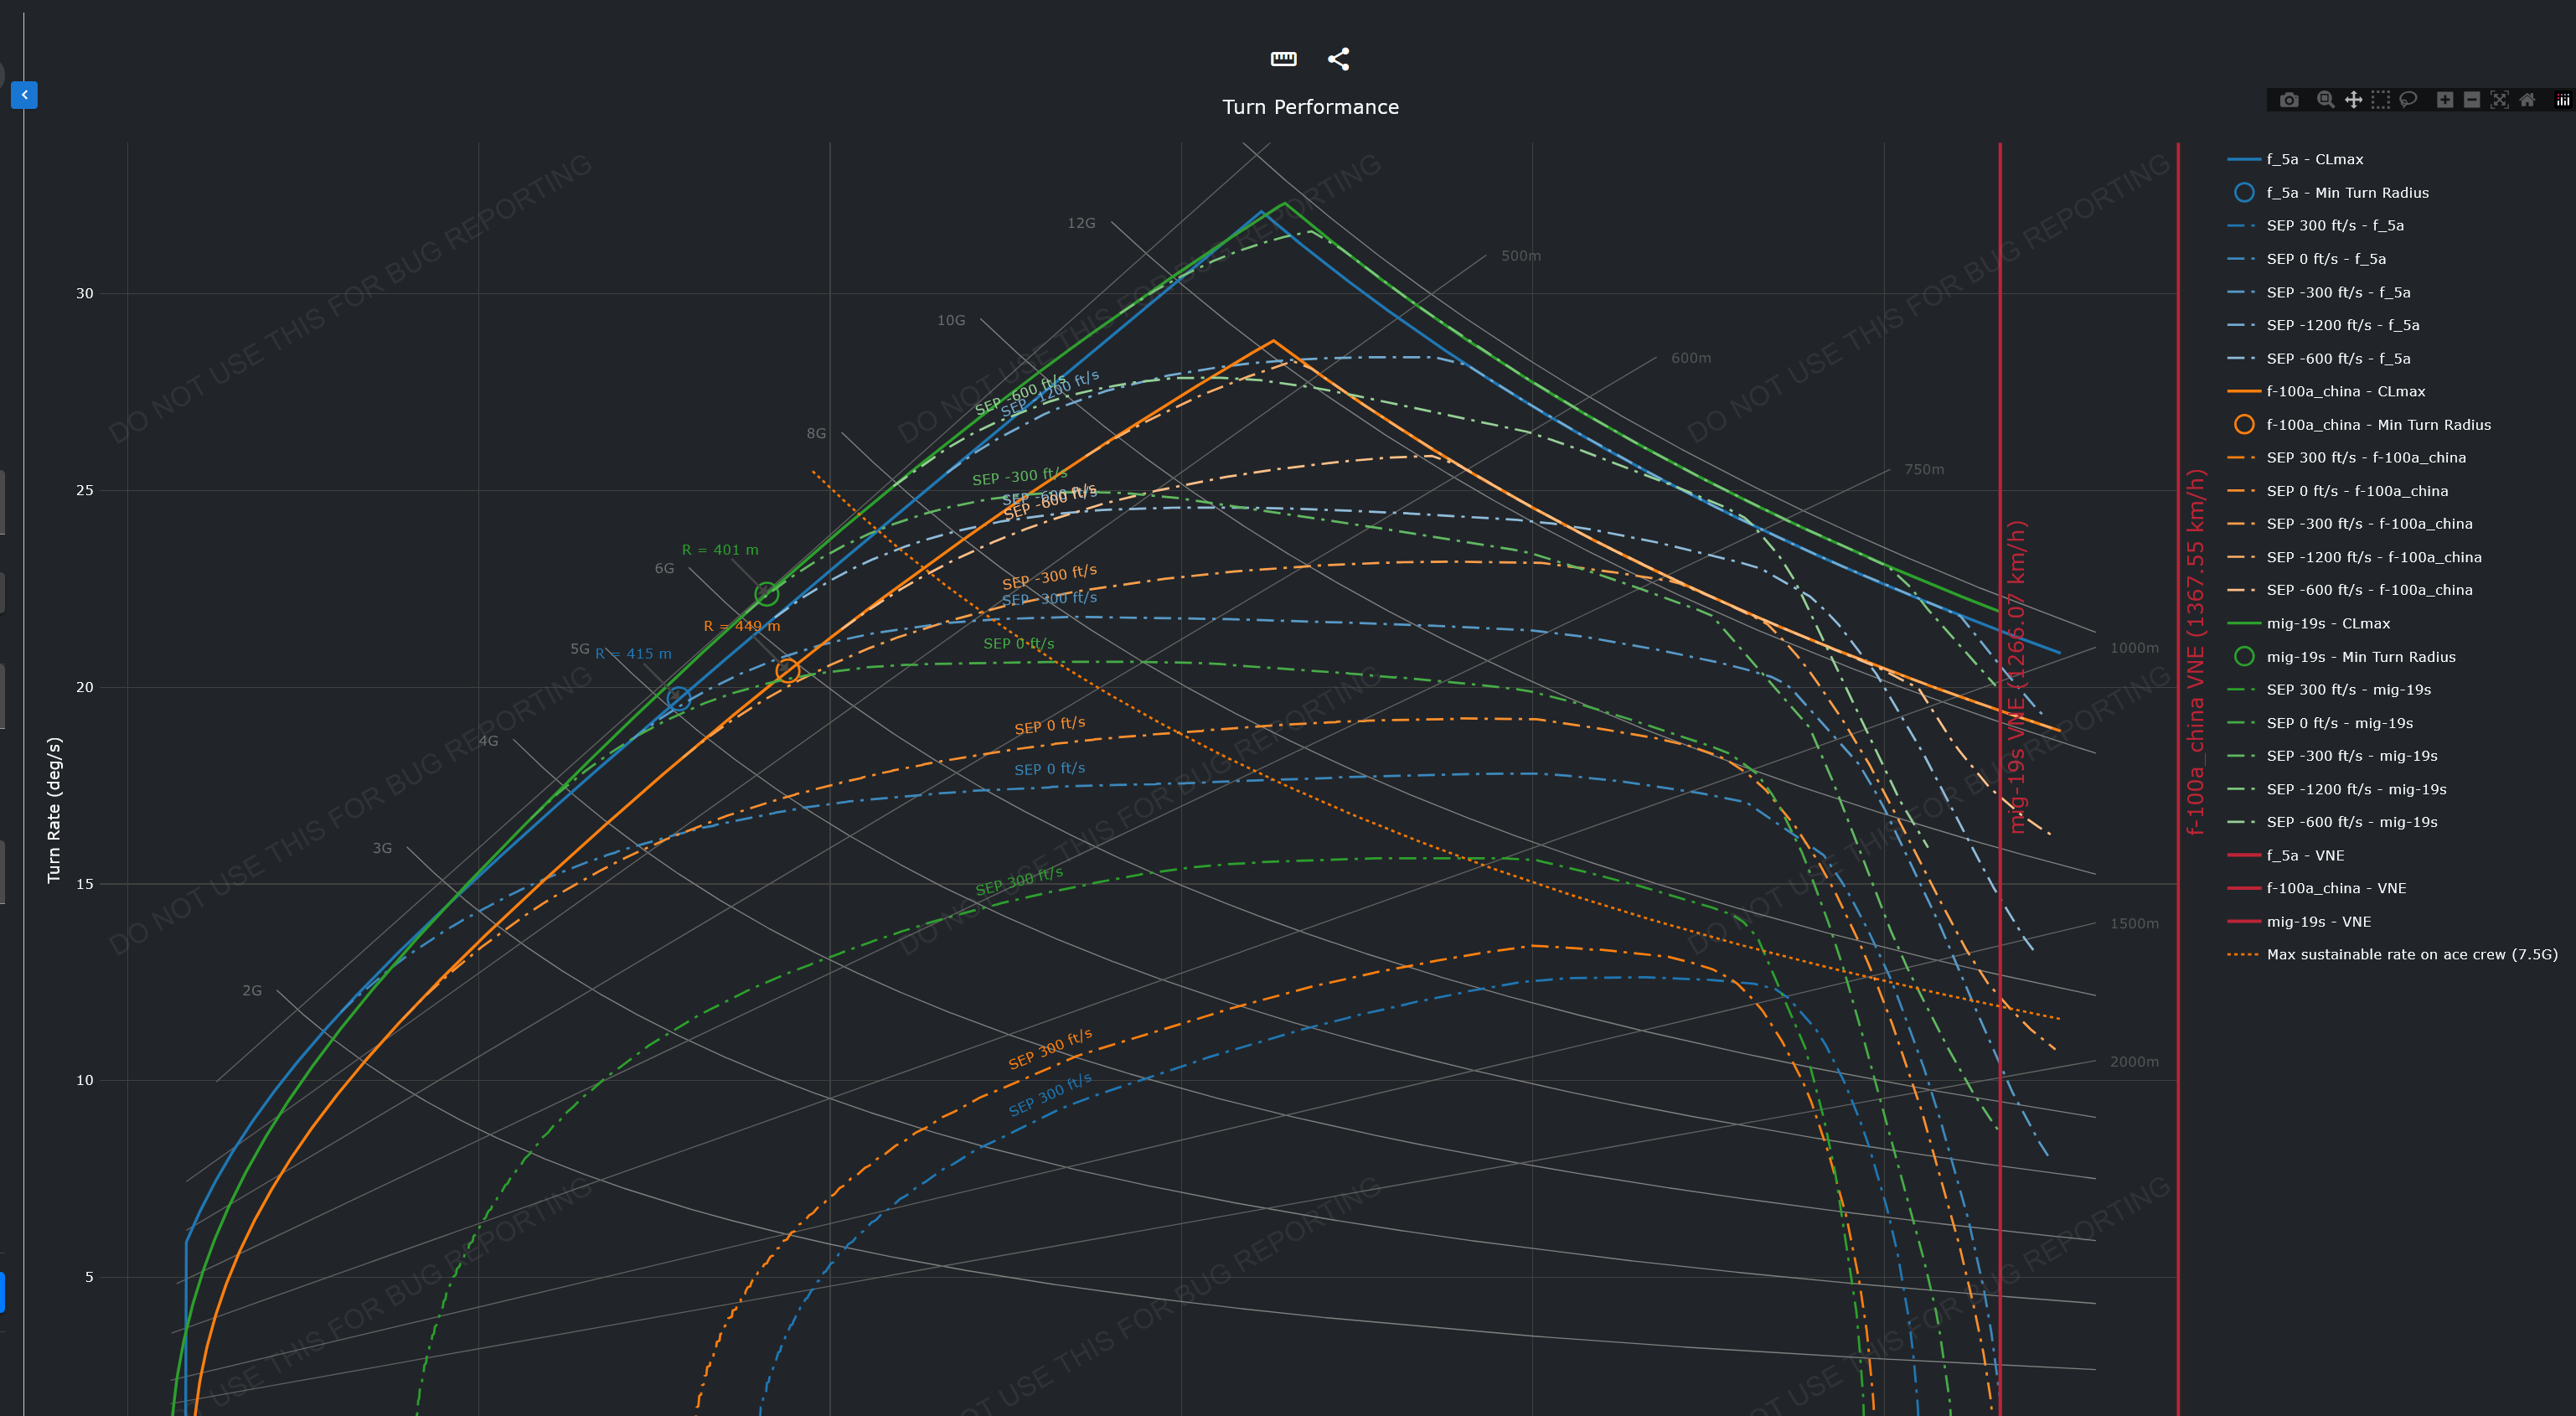The height and width of the screenshot is (1416, 2576).
Task: Expand sidebar with blue chevron button
Action: tap(24, 95)
